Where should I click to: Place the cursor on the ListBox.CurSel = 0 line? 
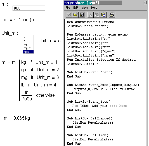[85, 64]
